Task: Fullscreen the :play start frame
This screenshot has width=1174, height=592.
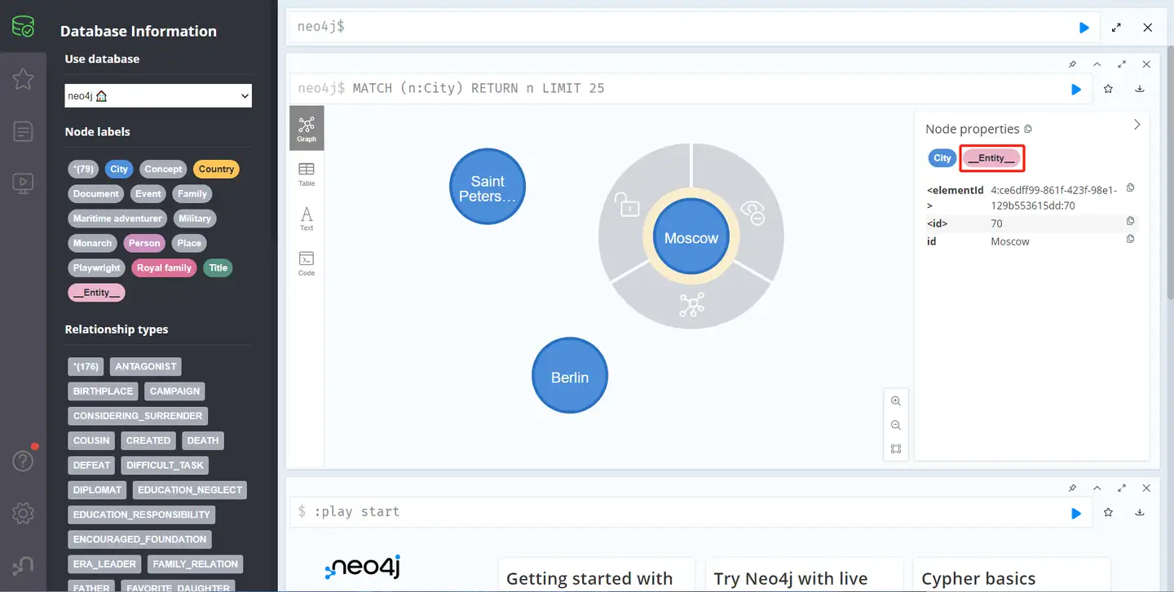Action: pos(1122,488)
